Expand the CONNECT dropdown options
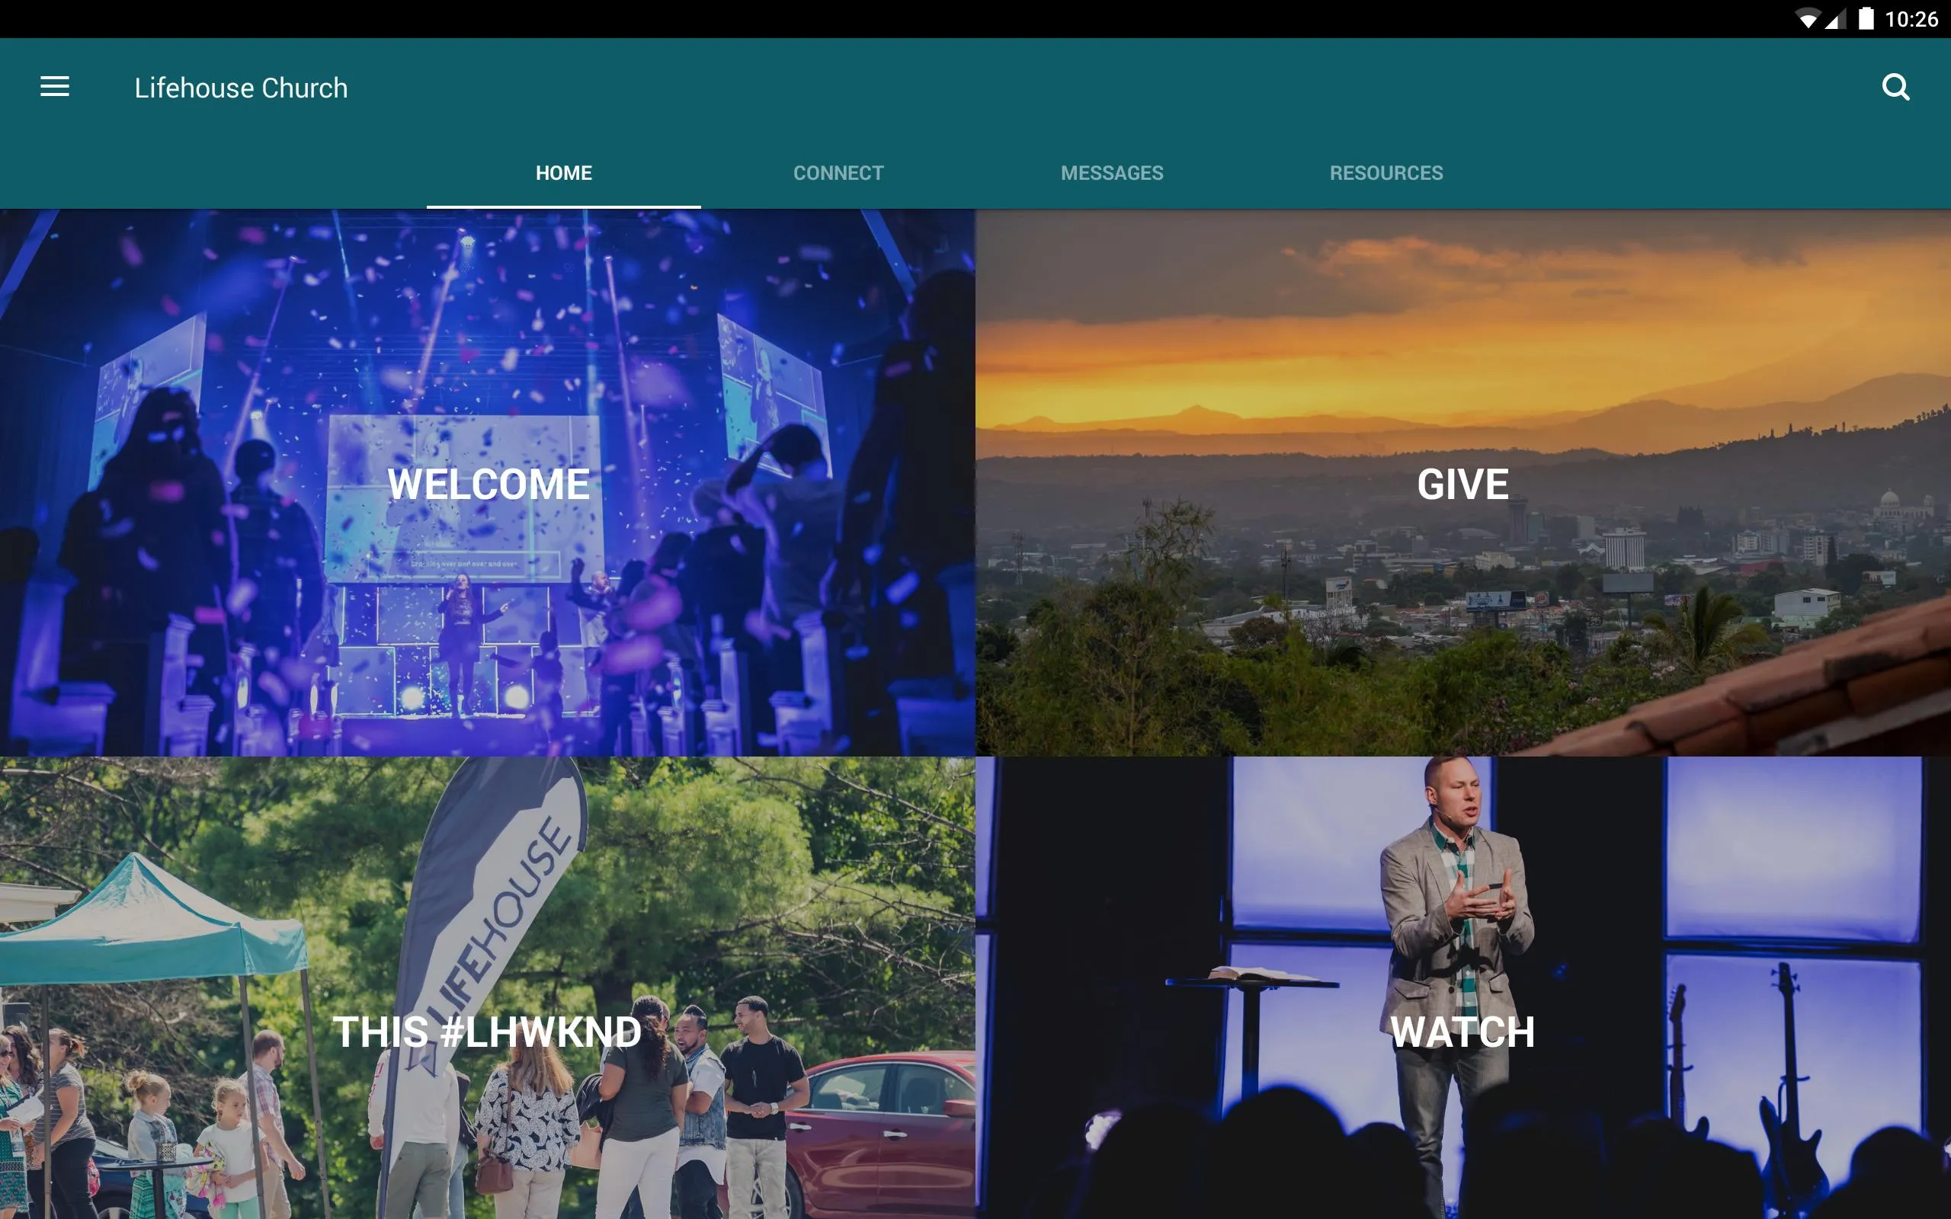 [x=837, y=171]
